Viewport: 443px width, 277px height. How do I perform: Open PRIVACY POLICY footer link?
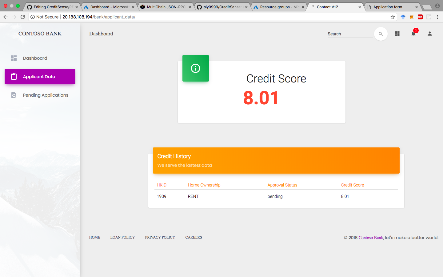(160, 237)
